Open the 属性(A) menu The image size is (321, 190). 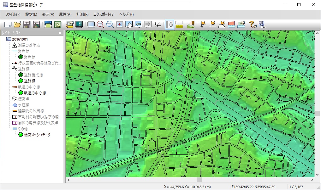(x=65, y=14)
